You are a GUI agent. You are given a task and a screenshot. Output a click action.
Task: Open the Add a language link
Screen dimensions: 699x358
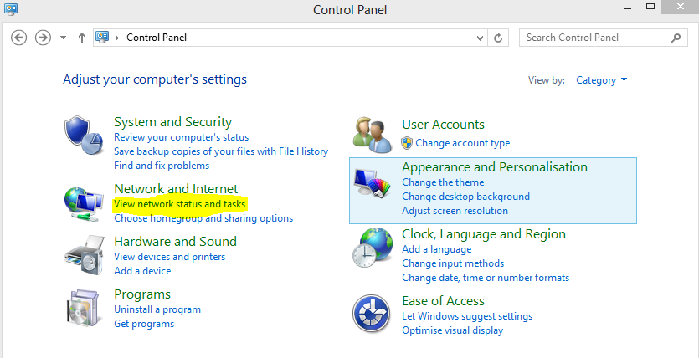click(436, 249)
